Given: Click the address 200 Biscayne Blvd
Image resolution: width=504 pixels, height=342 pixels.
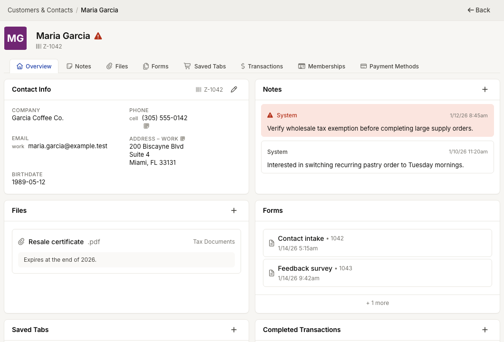Looking at the screenshot, I should (156, 146).
